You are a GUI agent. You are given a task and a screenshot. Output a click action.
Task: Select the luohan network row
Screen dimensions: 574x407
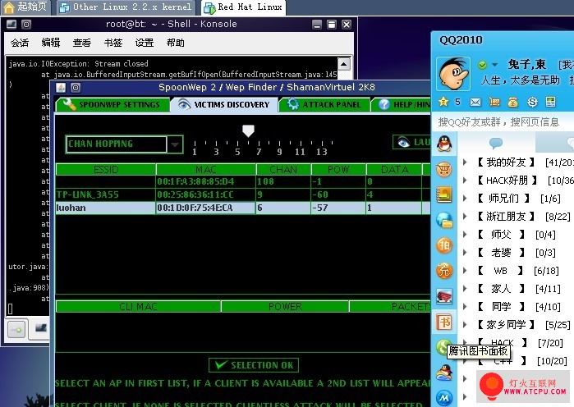pos(243,208)
